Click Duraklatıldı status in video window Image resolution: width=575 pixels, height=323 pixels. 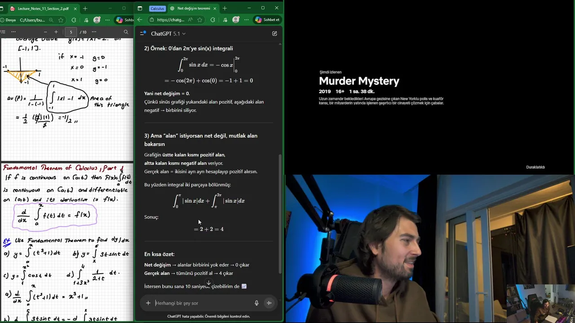(x=535, y=167)
